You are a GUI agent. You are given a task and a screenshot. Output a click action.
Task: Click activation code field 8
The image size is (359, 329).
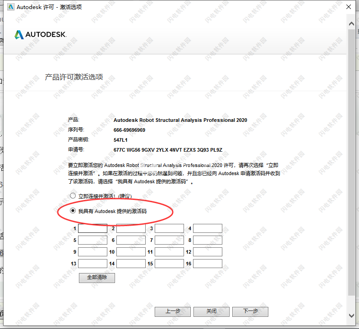click(207, 240)
